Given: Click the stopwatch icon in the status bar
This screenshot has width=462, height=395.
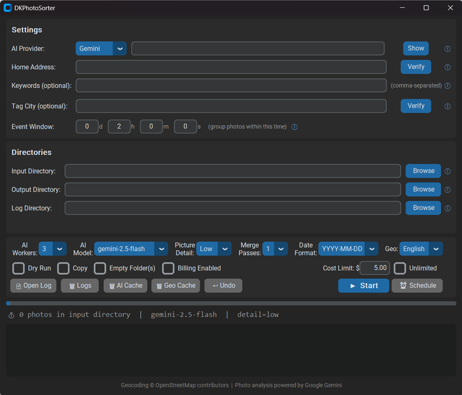Looking at the screenshot, I should point(11,314).
